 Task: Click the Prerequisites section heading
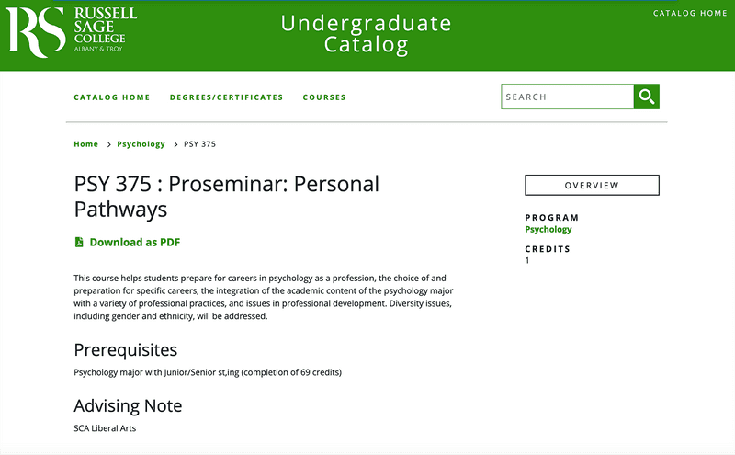coord(125,350)
